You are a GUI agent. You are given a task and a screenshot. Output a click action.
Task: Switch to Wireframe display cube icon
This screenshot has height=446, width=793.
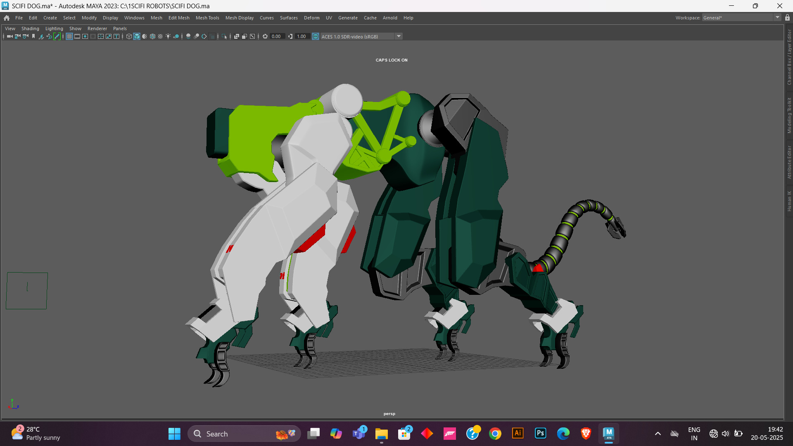click(x=129, y=36)
